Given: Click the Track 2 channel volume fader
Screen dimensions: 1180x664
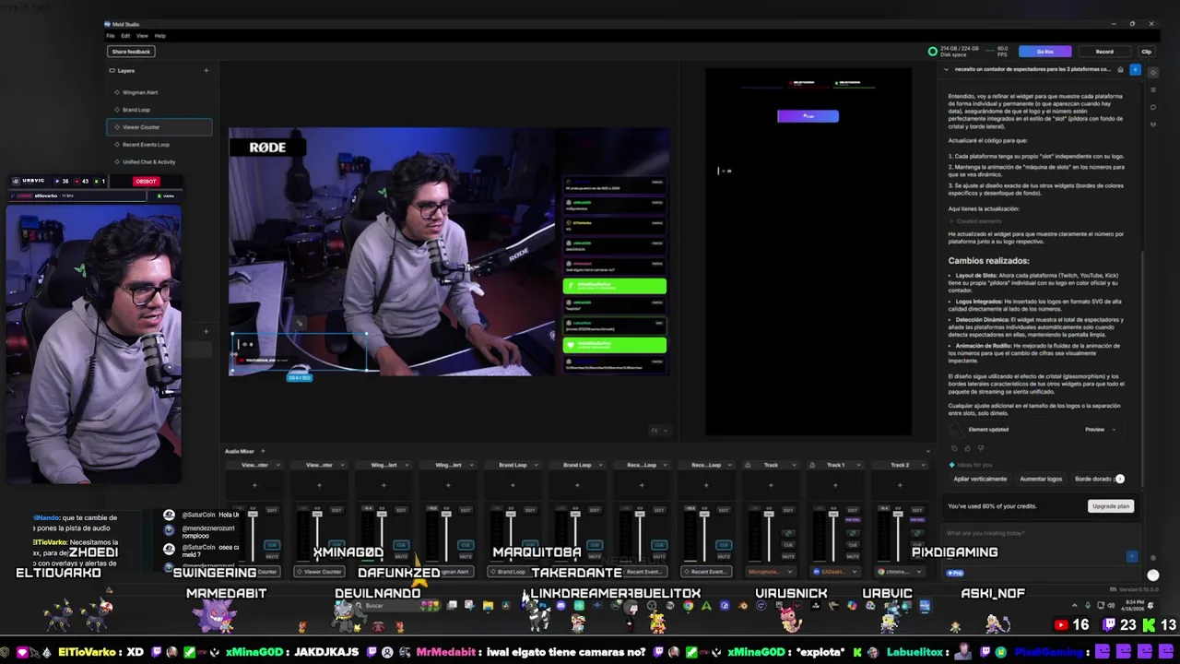Looking at the screenshot, I should click(898, 514).
